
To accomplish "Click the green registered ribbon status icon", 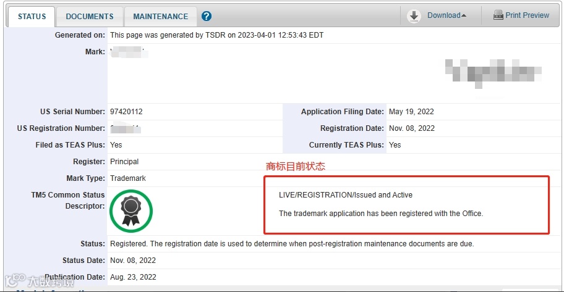I will coord(131,211).
